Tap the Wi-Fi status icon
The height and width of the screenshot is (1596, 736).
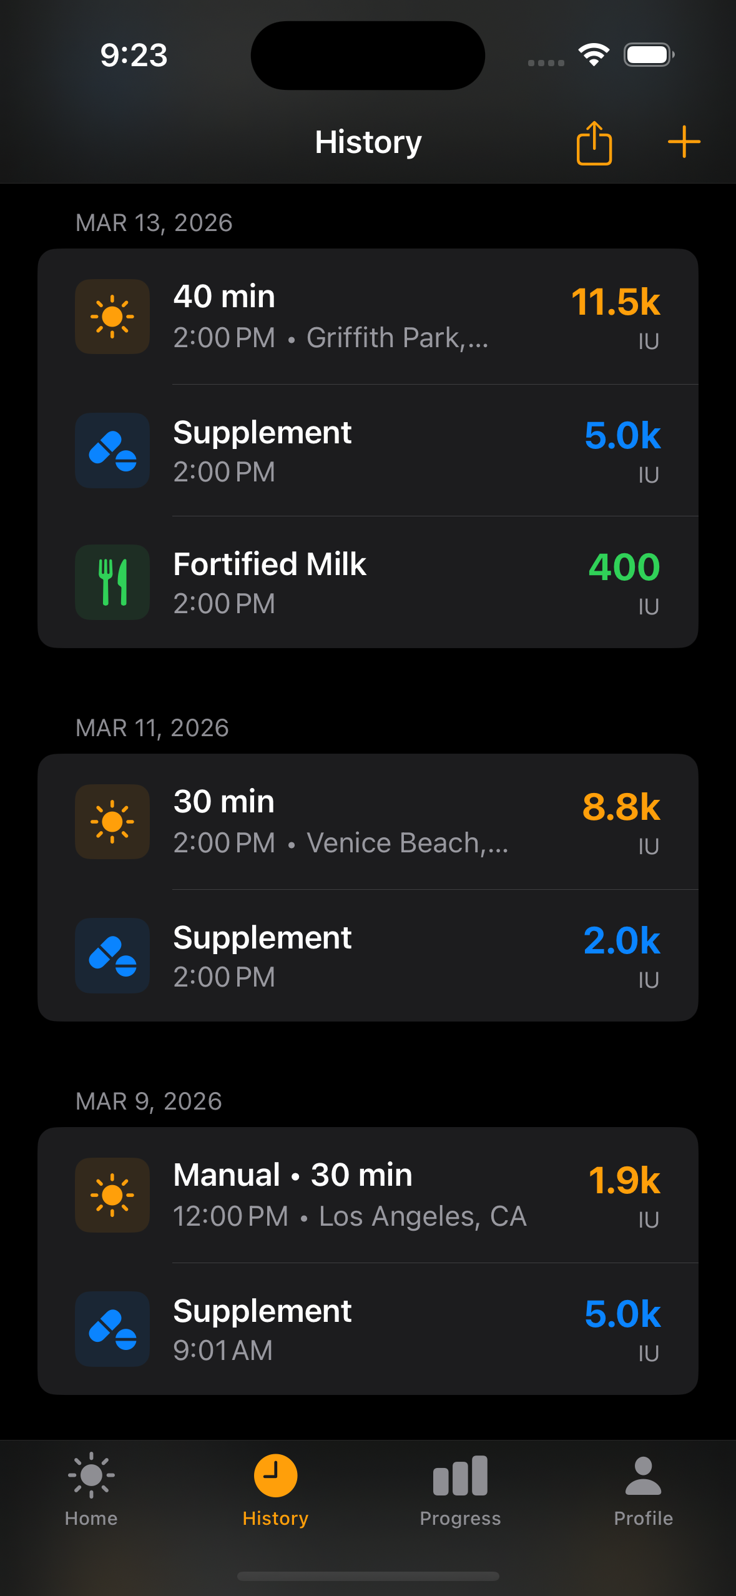pyautogui.click(x=594, y=55)
